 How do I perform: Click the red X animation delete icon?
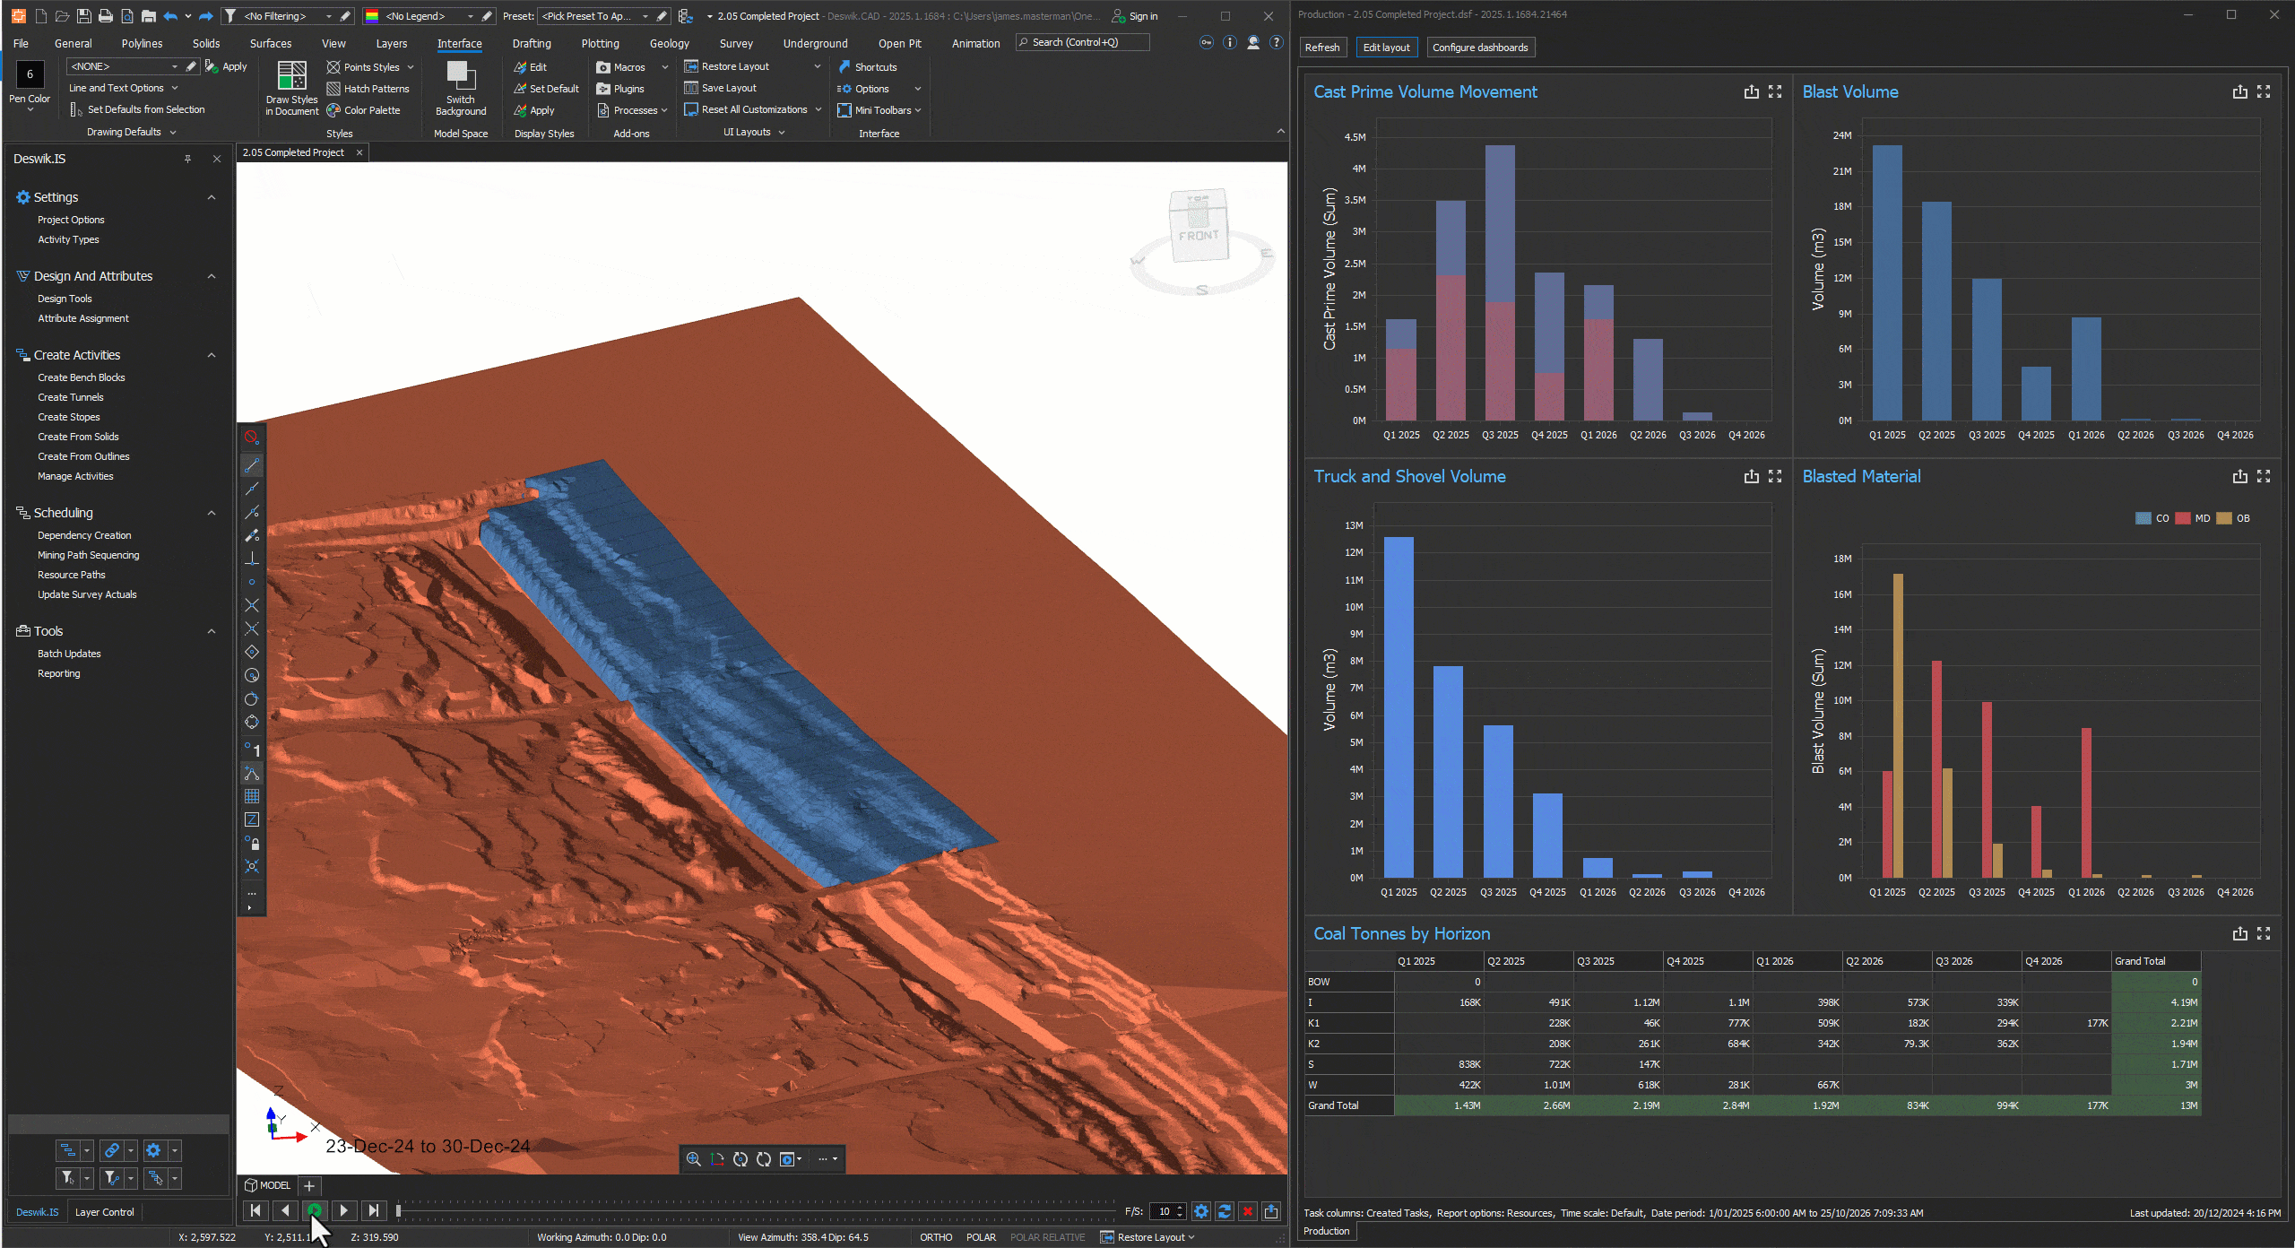point(1248,1211)
